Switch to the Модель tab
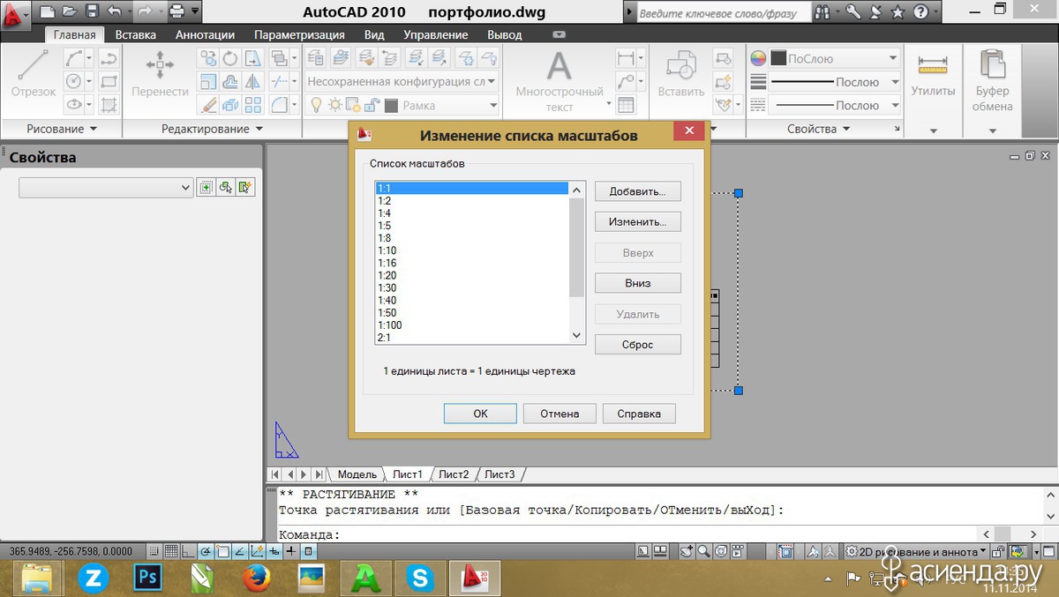 [357, 474]
